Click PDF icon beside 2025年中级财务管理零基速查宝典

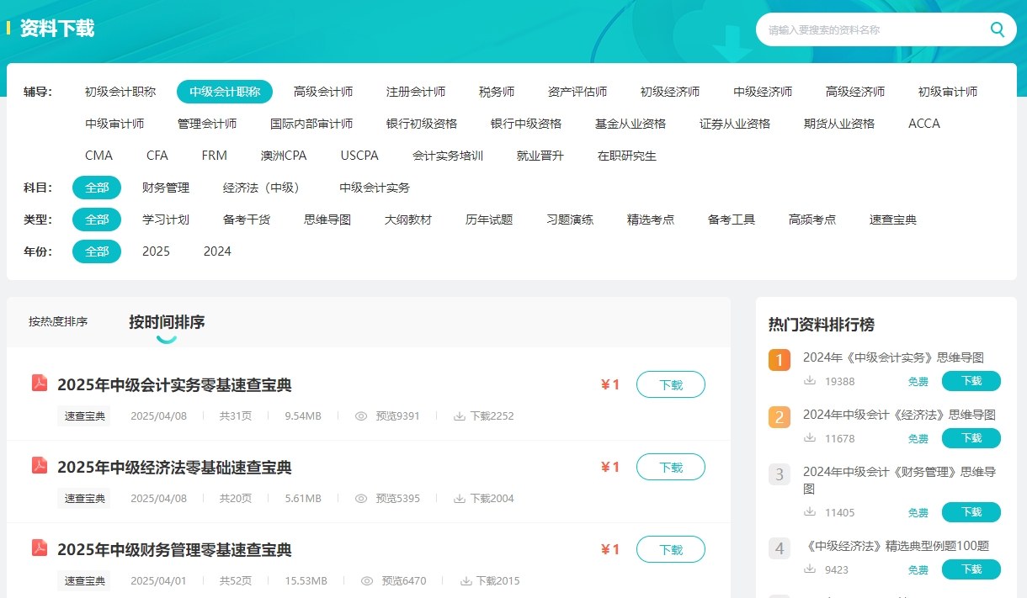40,548
